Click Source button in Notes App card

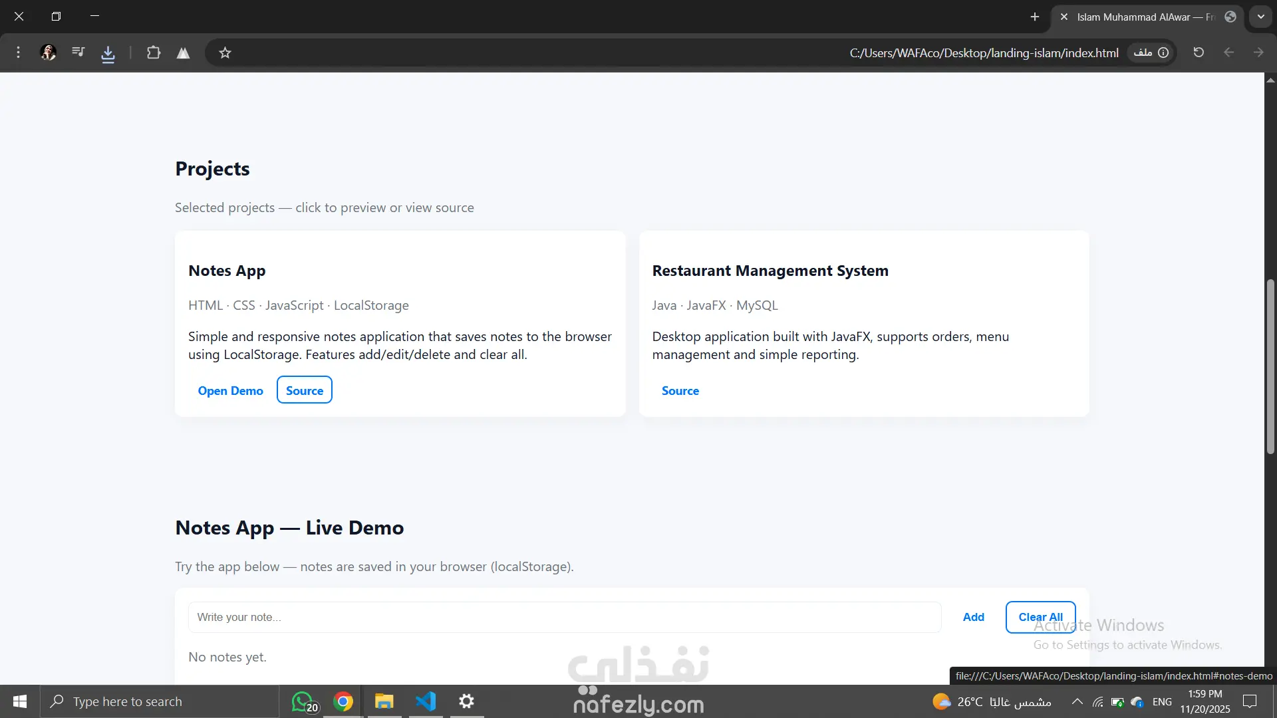click(x=304, y=391)
